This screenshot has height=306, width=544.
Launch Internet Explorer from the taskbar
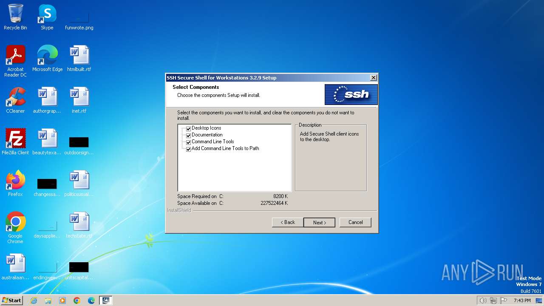34,300
